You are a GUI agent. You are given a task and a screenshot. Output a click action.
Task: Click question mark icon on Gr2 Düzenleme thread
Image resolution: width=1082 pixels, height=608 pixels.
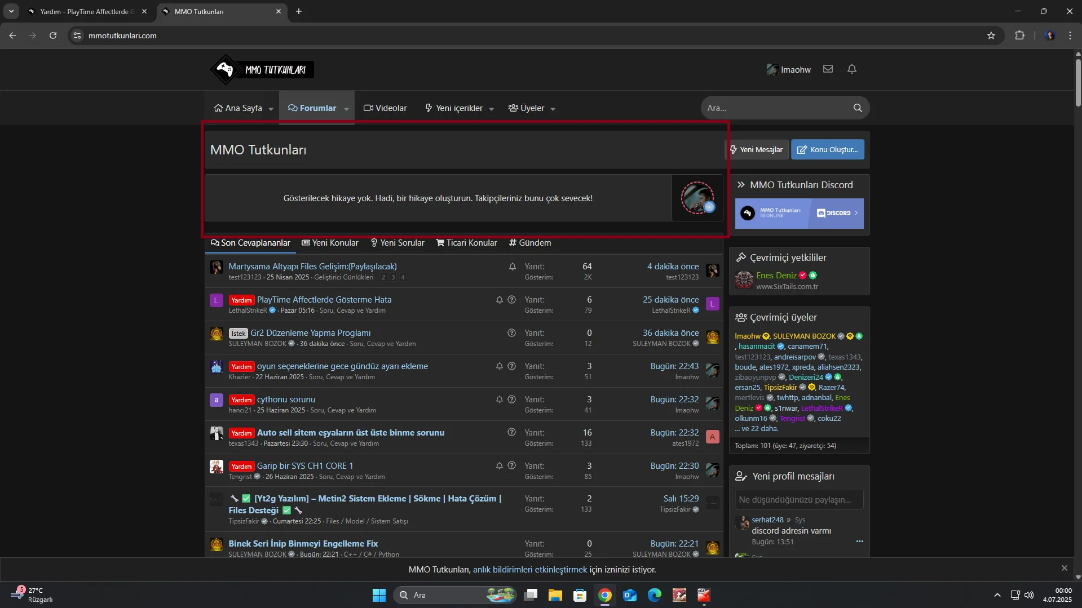tap(511, 333)
